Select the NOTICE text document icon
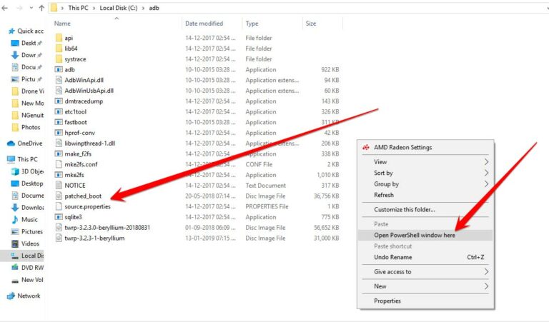This screenshot has height=322, width=549. pos(59,186)
